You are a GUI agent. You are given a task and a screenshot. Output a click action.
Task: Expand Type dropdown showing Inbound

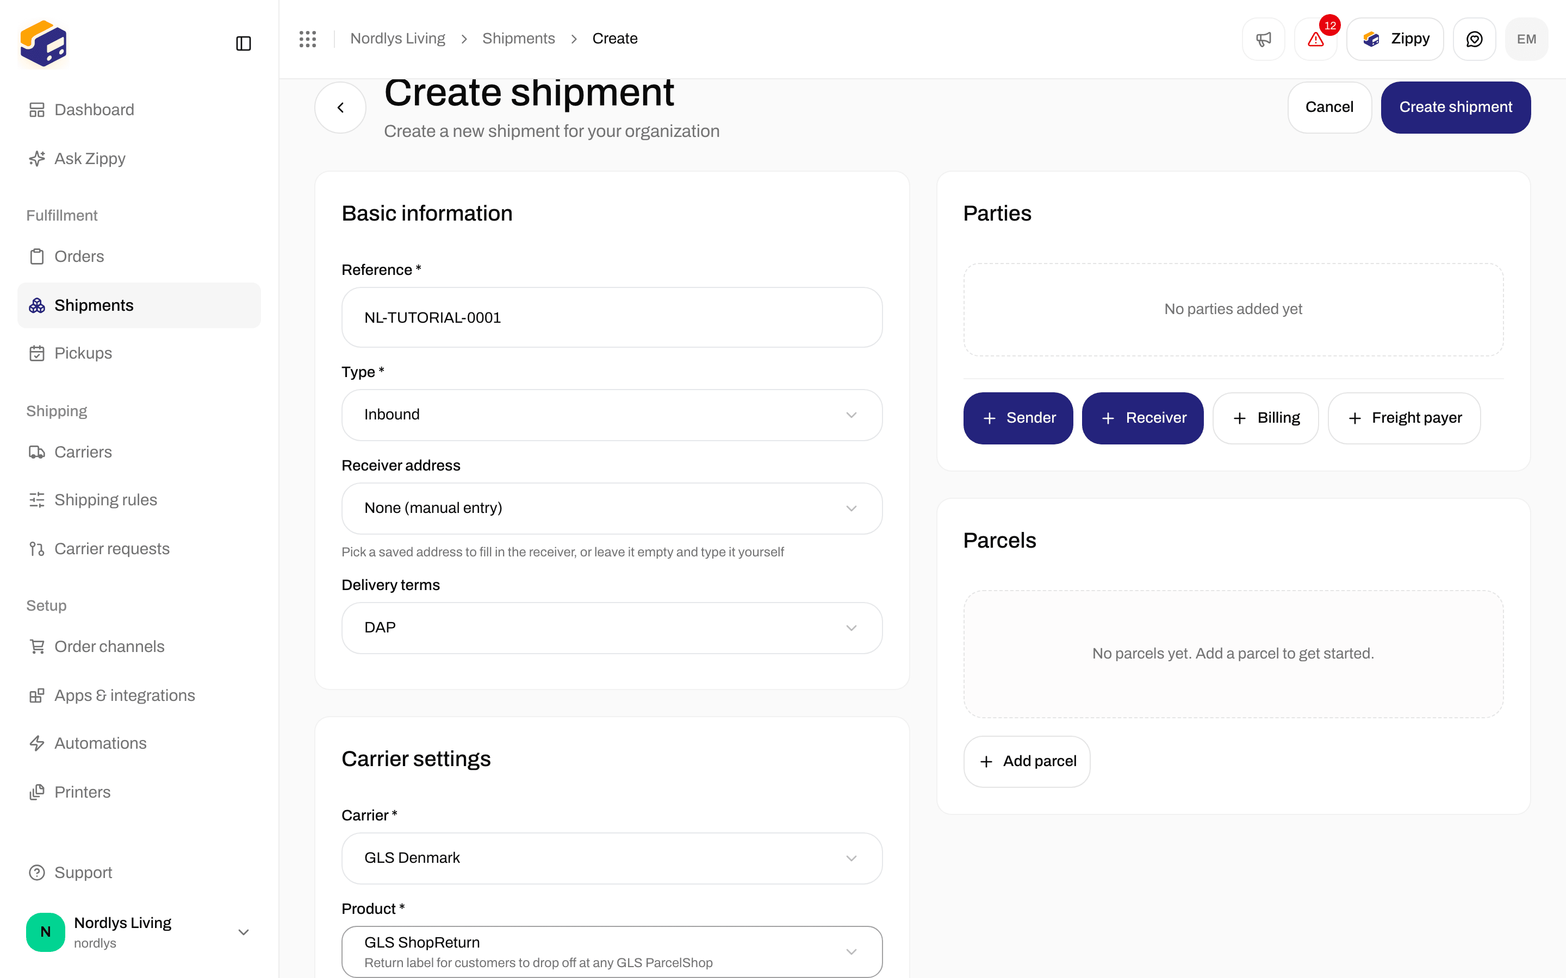pyautogui.click(x=612, y=415)
